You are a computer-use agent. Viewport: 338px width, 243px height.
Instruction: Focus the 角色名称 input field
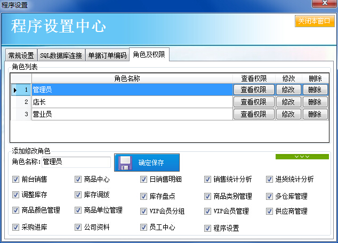(76, 161)
